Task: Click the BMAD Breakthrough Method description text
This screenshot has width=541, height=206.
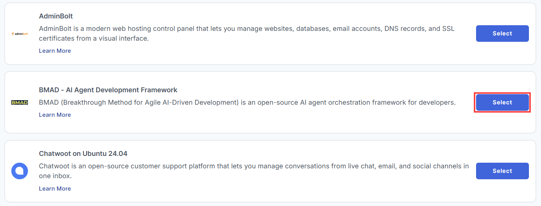Action: (x=247, y=102)
